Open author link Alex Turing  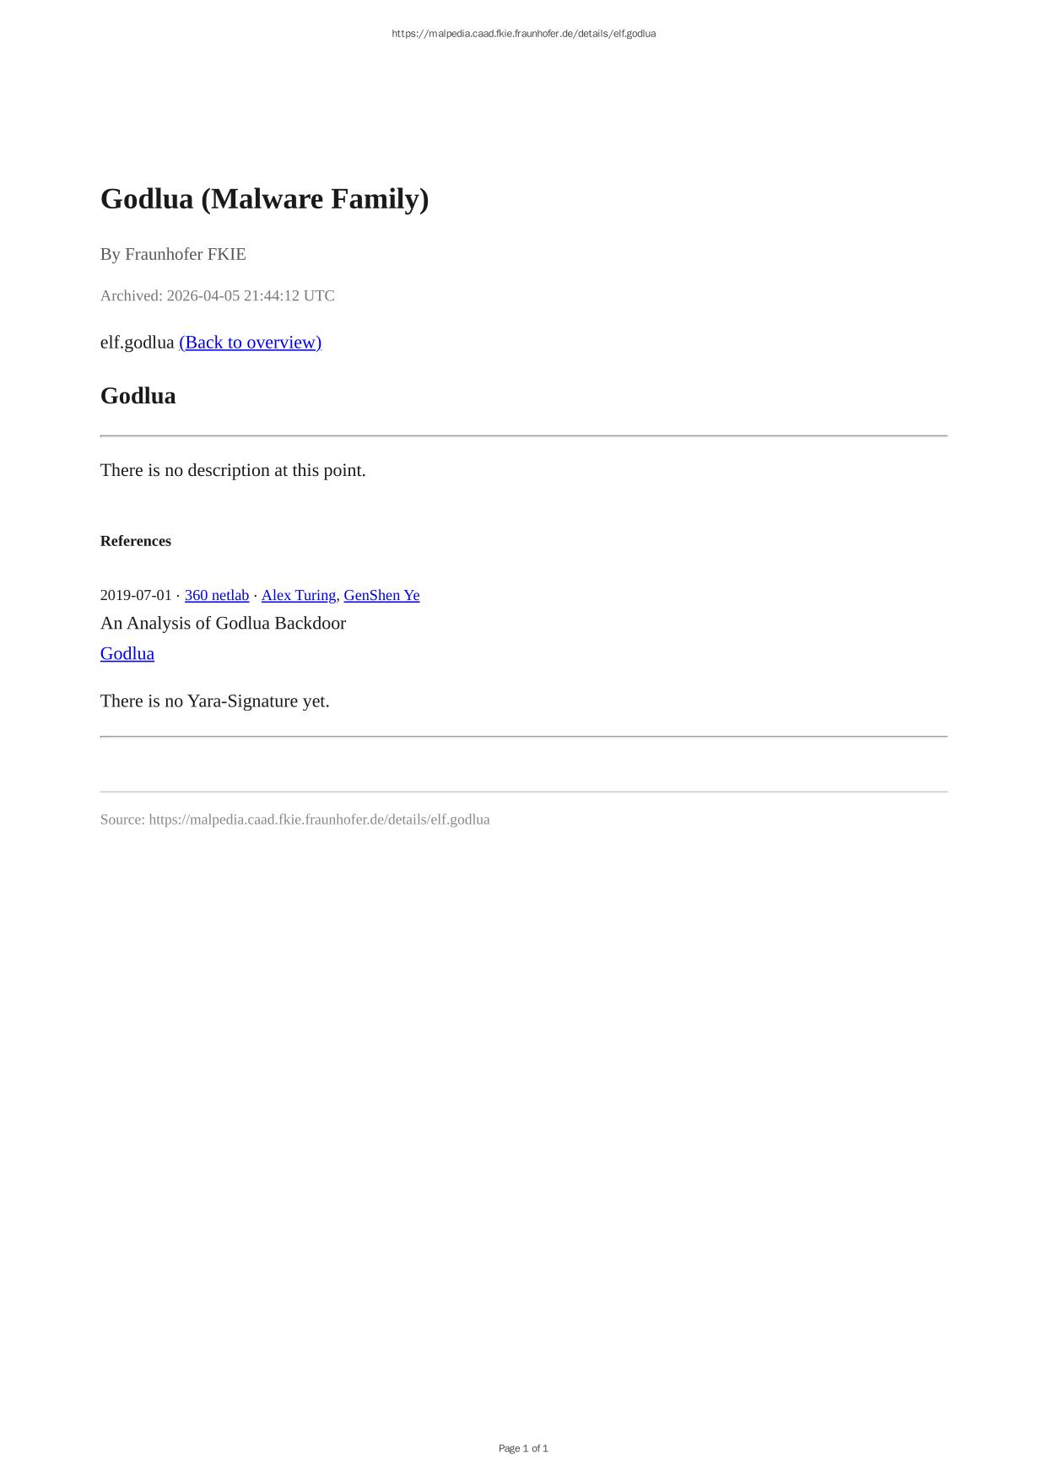pyautogui.click(x=299, y=595)
